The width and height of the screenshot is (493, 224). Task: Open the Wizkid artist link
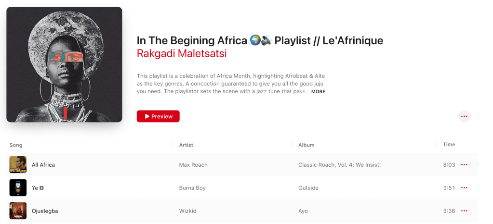(x=188, y=211)
